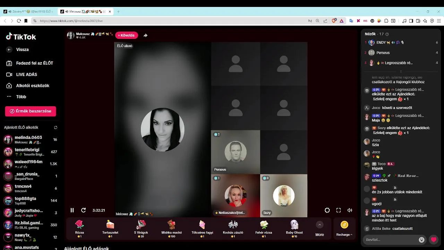Go back using Vissza arrow

(9, 50)
